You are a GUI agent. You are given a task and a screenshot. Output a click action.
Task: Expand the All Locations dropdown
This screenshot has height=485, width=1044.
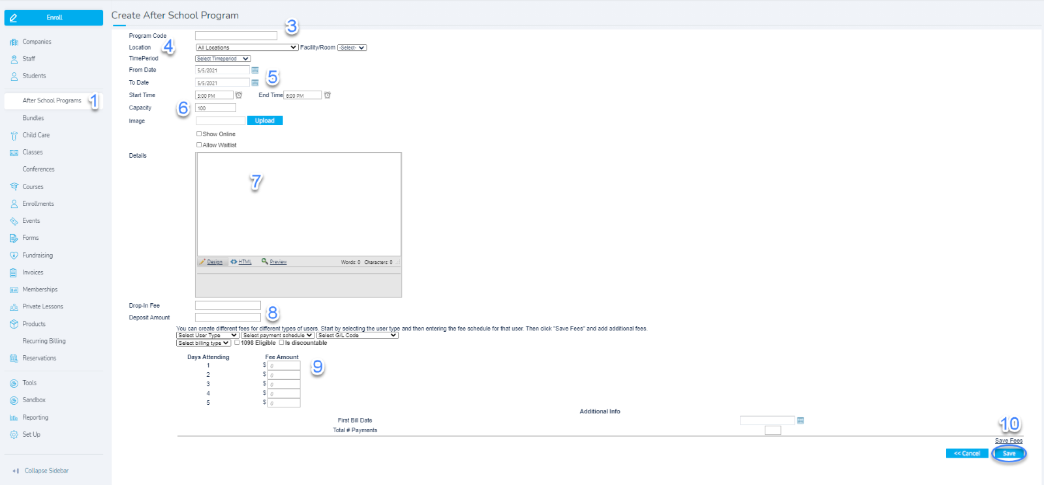247,48
